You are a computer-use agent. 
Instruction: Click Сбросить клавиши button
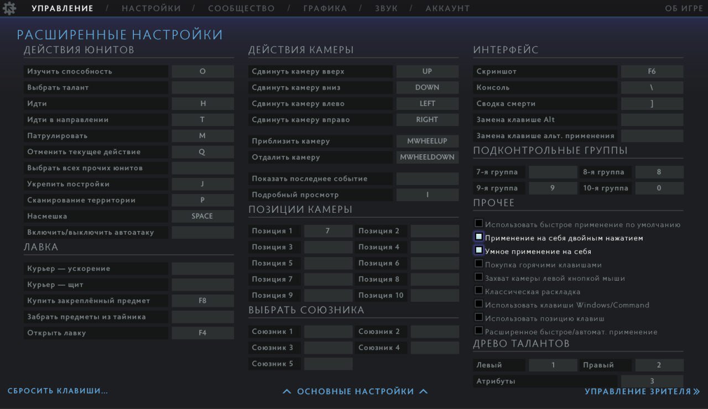point(58,391)
